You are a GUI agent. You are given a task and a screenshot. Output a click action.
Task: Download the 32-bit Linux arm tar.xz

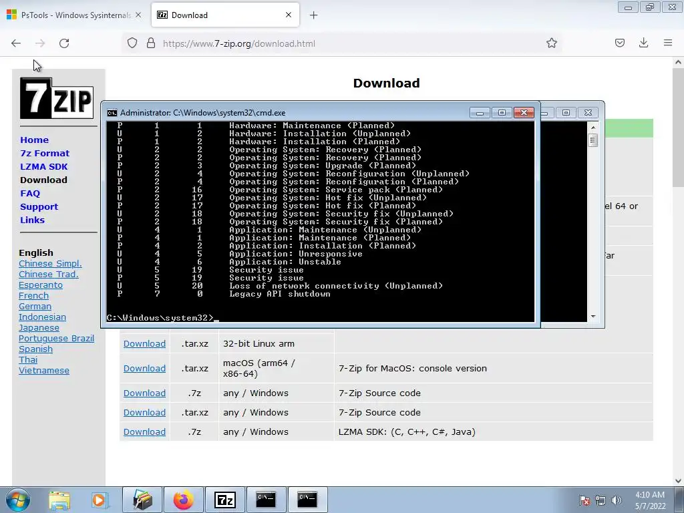144,344
